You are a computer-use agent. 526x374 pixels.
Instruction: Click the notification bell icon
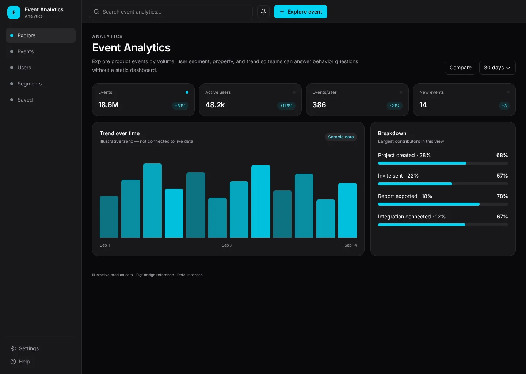[x=263, y=12]
